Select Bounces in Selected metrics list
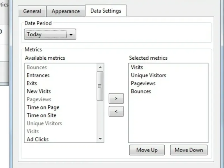This screenshot has width=224, height=168. [141, 91]
